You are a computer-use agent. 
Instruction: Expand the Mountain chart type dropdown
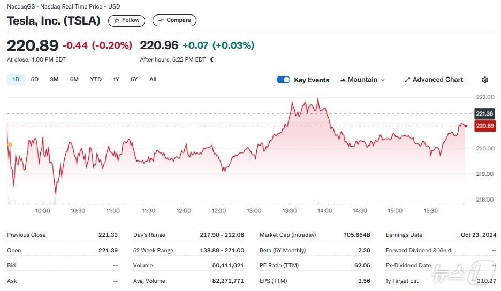tap(362, 80)
